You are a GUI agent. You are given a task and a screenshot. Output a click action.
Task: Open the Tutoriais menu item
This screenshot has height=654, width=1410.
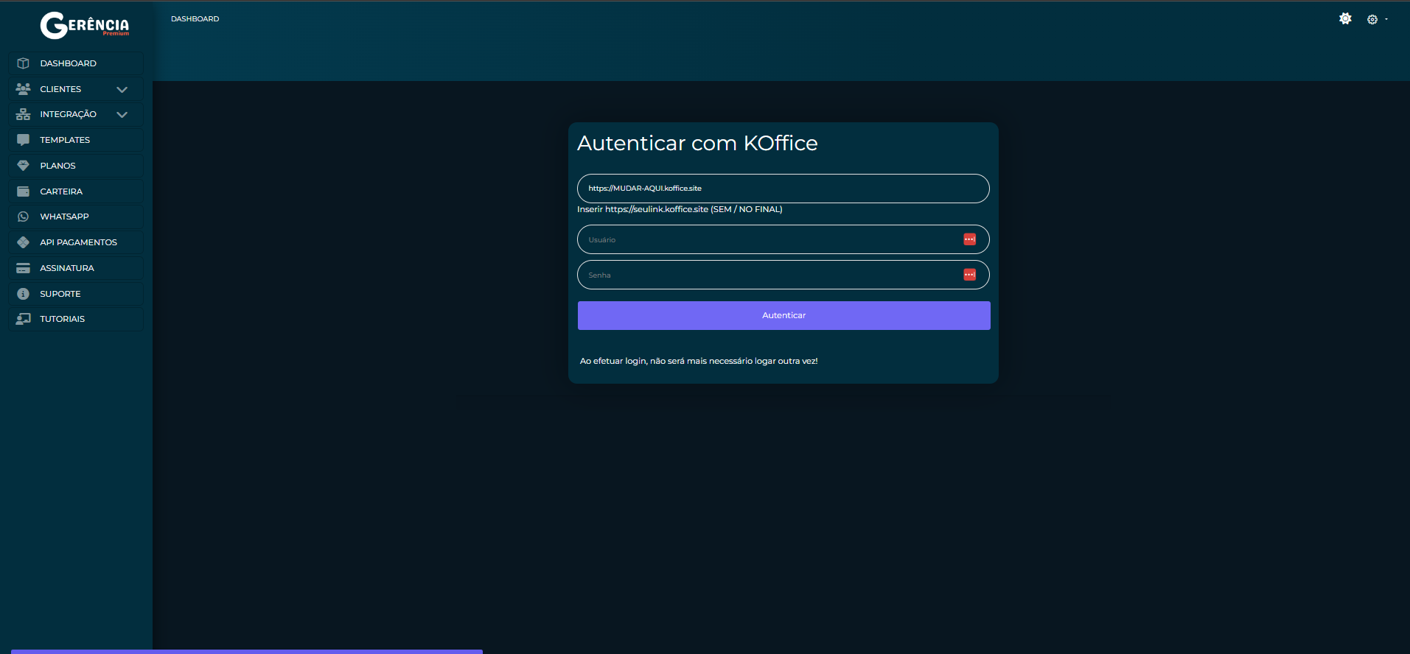pyautogui.click(x=63, y=319)
